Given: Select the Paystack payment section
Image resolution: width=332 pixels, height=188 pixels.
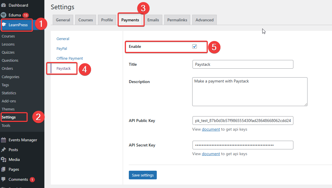Looking at the screenshot, I should pos(63,68).
